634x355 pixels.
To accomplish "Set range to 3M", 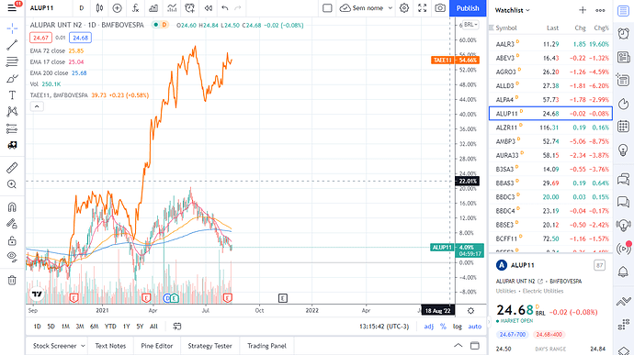I will click(80, 327).
